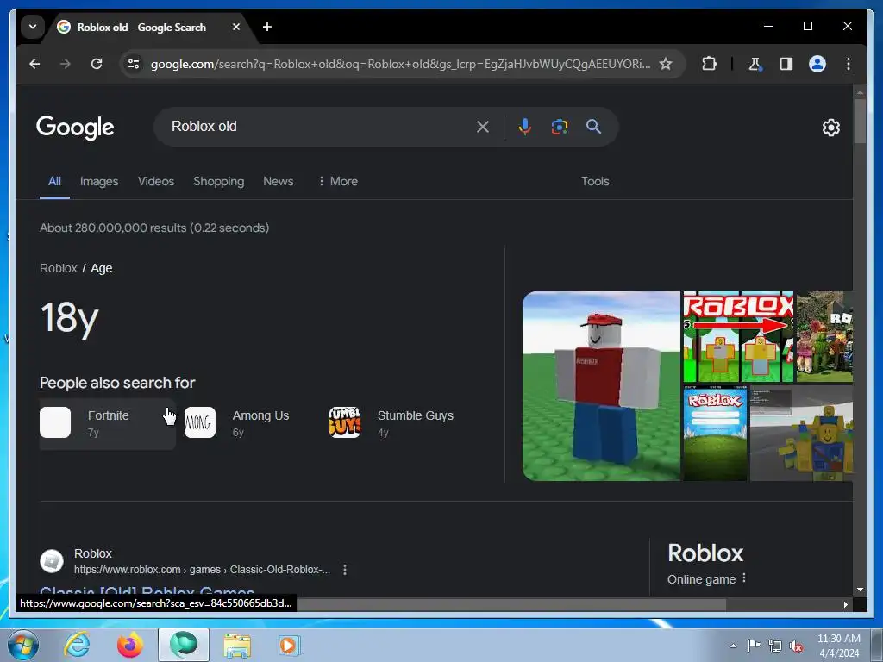Image resolution: width=883 pixels, height=662 pixels.
Task: Open Google quick settings gear
Action: (x=830, y=128)
